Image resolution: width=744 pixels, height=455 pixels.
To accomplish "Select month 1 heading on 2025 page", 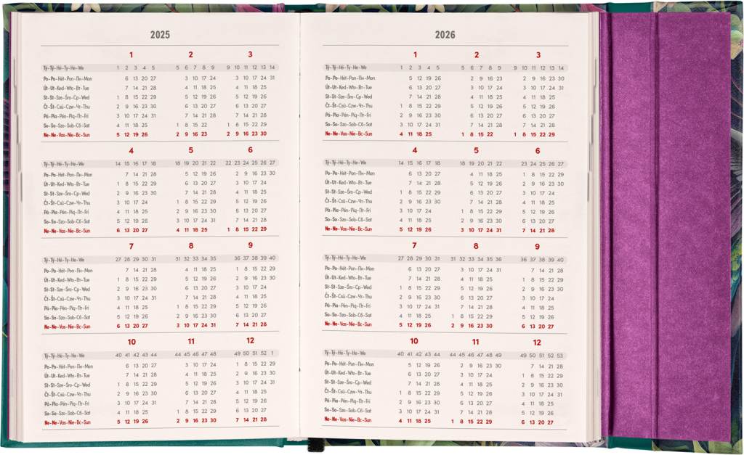I will point(131,54).
